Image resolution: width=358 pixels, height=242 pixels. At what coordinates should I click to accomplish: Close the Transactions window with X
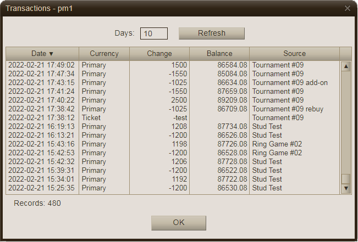(347, 8)
